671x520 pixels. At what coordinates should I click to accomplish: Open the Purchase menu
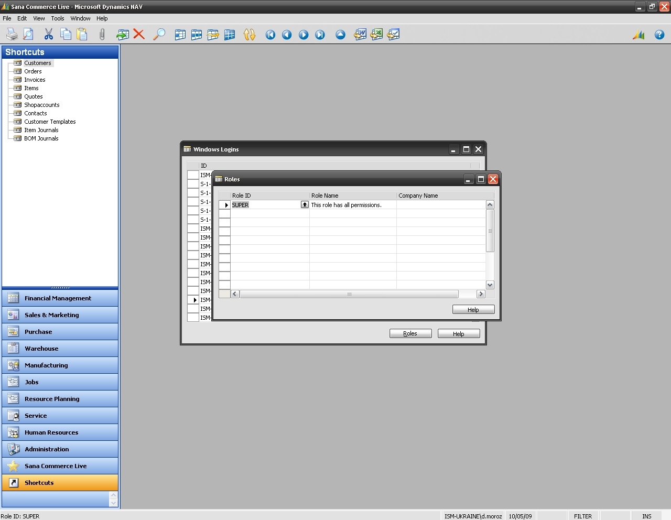coord(60,332)
